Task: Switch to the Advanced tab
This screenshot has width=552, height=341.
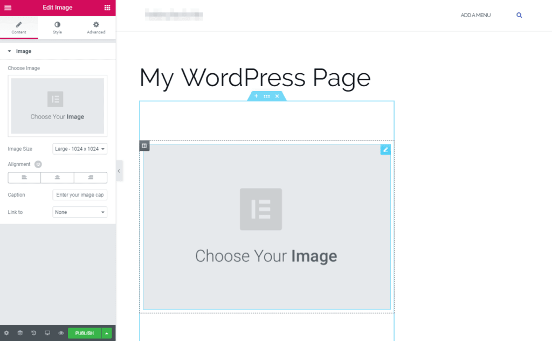Action: tap(95, 27)
